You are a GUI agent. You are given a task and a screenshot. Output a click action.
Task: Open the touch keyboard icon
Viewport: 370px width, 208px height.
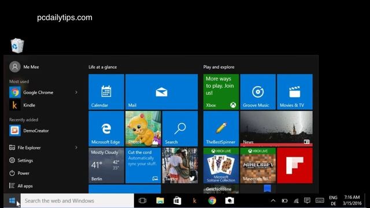[x=320, y=200]
